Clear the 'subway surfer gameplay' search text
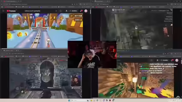182x102 pixels. point(56,11)
